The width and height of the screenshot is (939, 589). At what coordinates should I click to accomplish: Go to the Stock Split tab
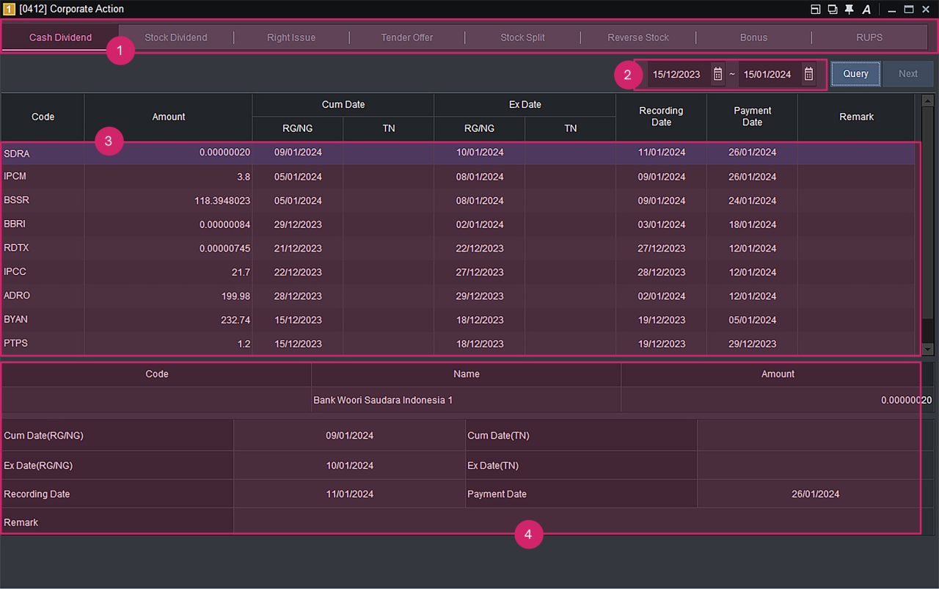[x=522, y=37]
